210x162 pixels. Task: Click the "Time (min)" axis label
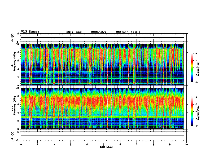tap(106, 147)
